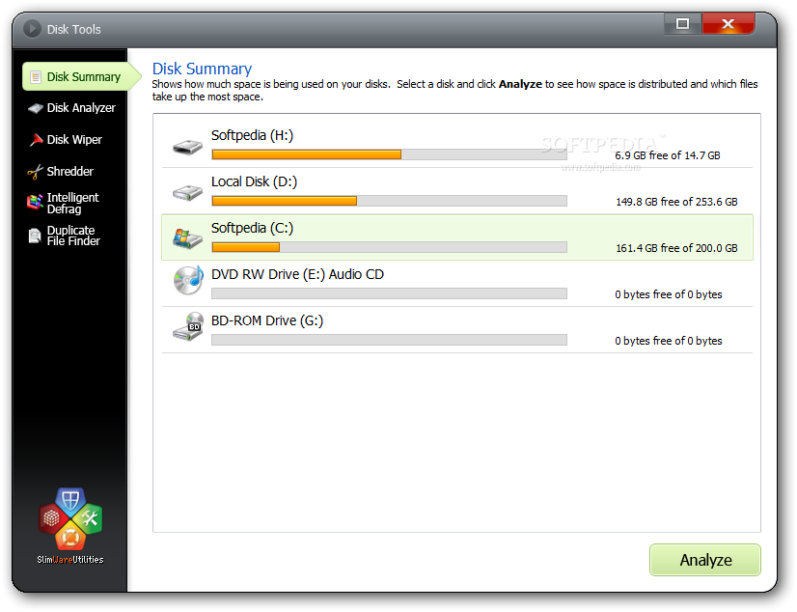The width and height of the screenshot is (797, 612).
Task: Open the Shredder tool
Action: coord(61,171)
